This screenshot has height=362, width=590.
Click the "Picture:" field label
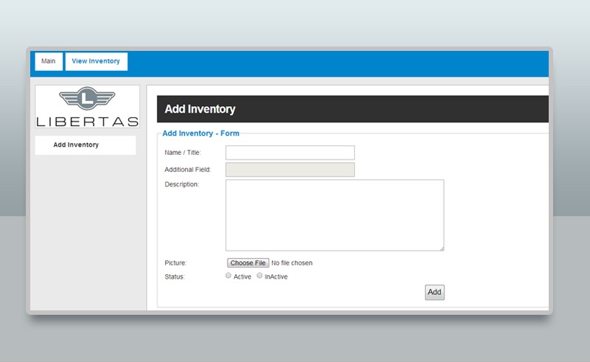(x=176, y=263)
